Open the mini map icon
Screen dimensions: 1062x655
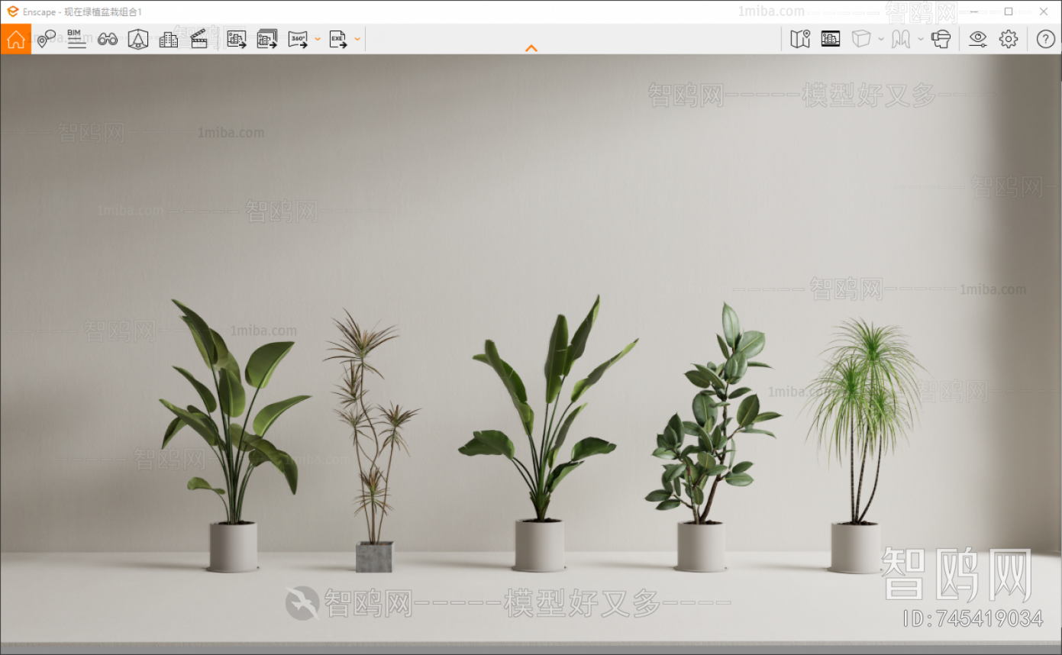(800, 39)
